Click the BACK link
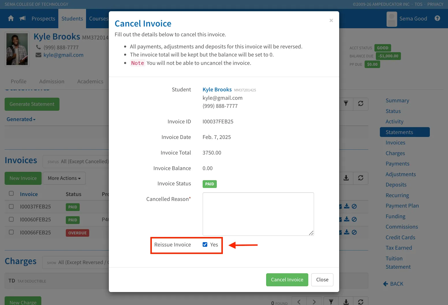This screenshot has height=305, width=448. (x=393, y=284)
